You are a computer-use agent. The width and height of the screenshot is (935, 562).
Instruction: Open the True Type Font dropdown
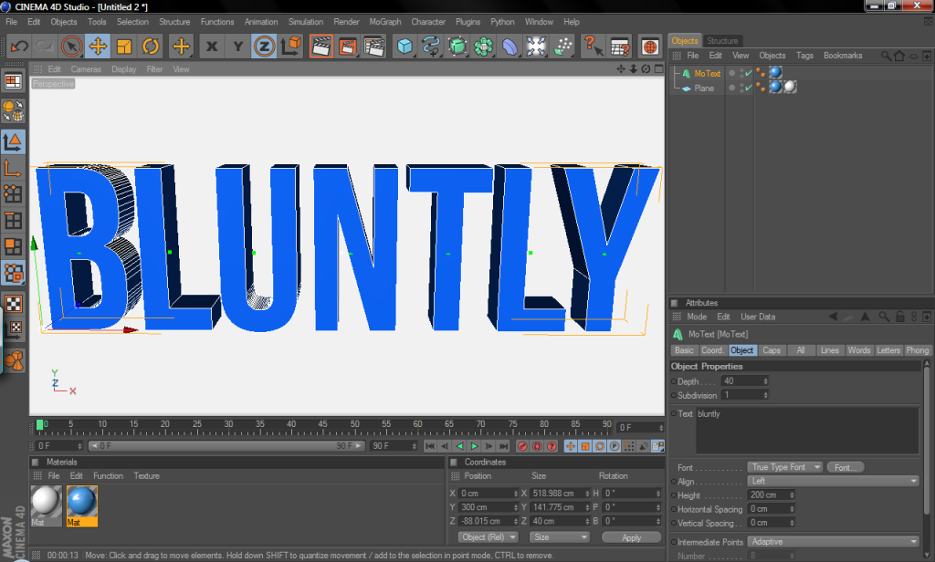pyautogui.click(x=784, y=467)
